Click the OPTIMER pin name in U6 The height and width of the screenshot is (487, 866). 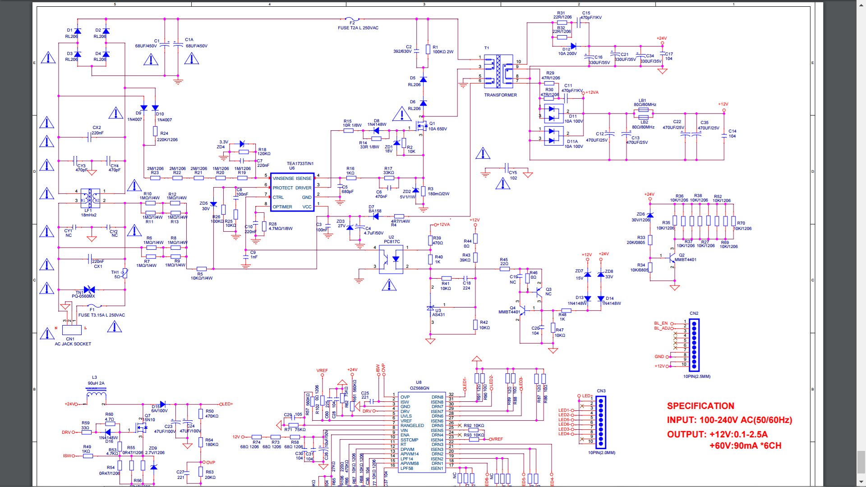282,207
